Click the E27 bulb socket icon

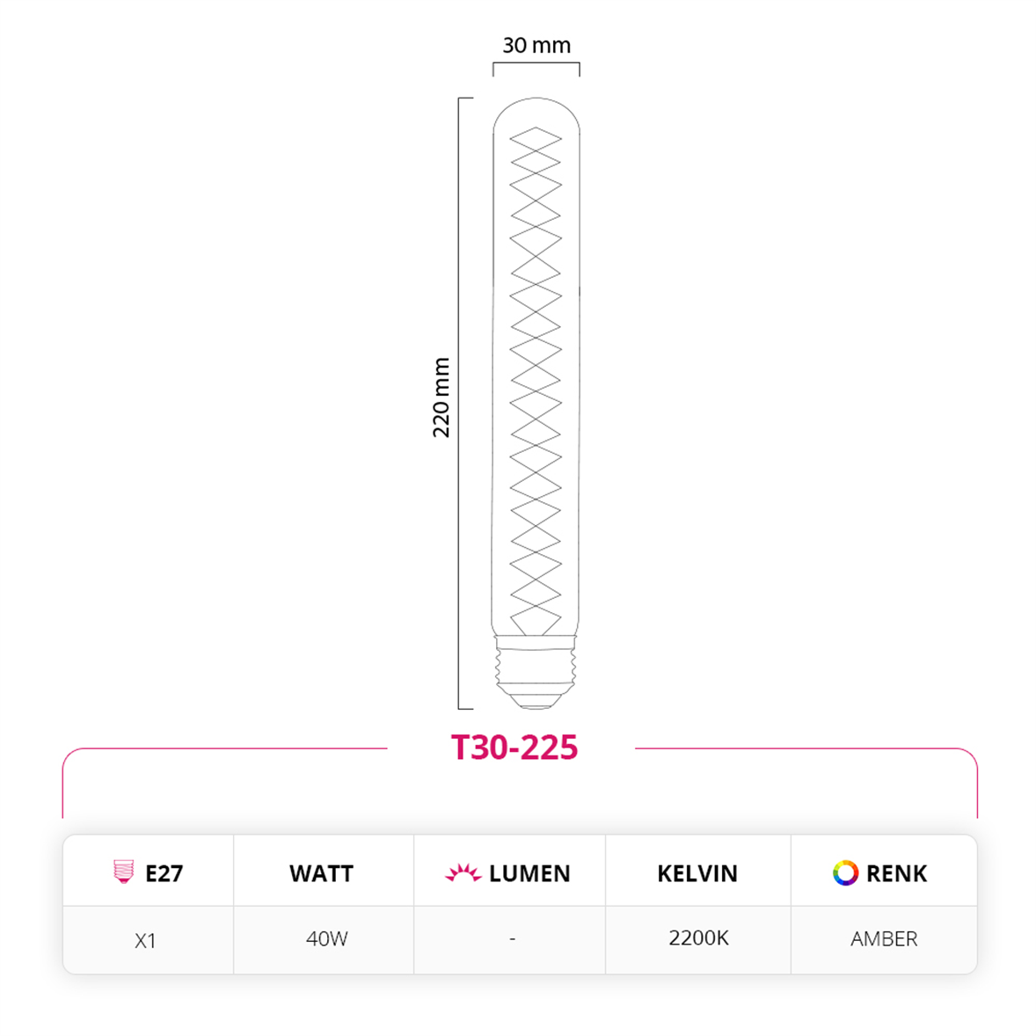(x=124, y=872)
